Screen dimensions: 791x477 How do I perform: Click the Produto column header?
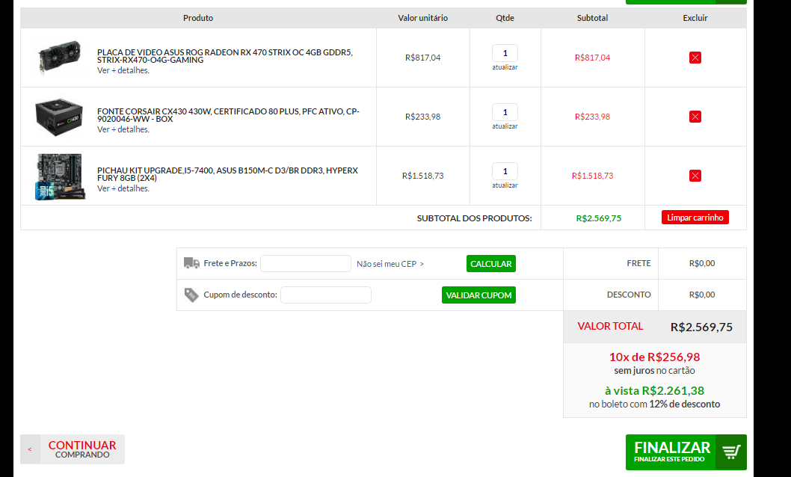point(197,18)
